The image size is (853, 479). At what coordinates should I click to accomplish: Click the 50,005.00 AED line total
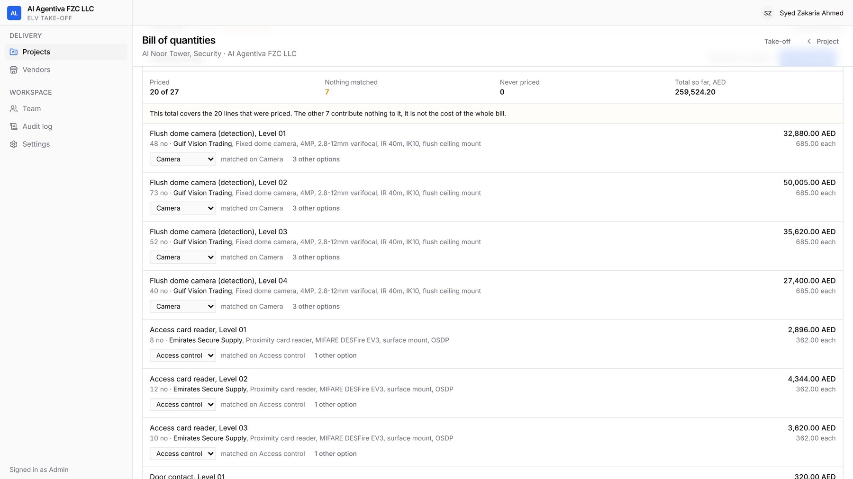coord(809,183)
